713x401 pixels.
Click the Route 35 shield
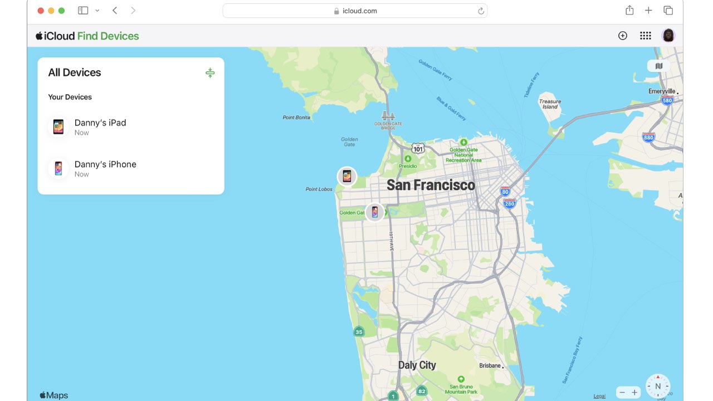click(359, 332)
